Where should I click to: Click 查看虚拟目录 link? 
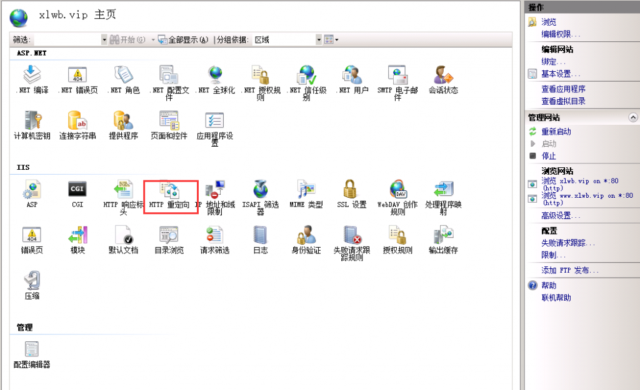563,101
